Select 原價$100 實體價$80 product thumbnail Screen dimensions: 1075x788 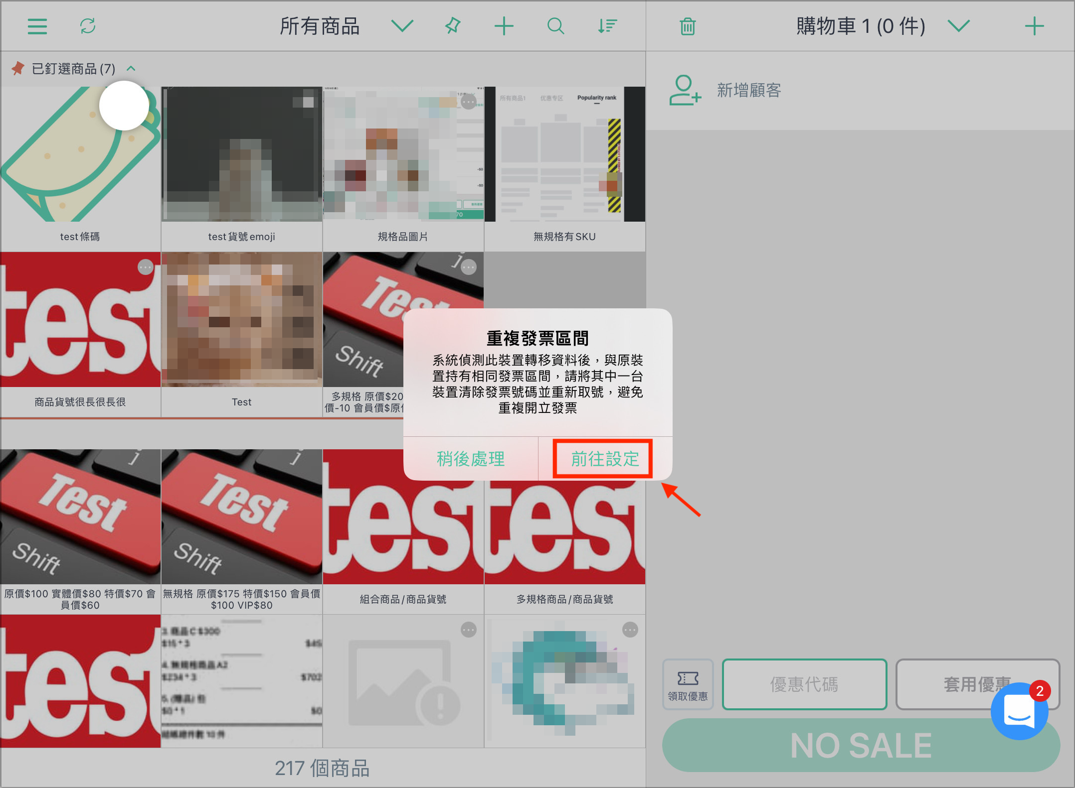coord(80,517)
